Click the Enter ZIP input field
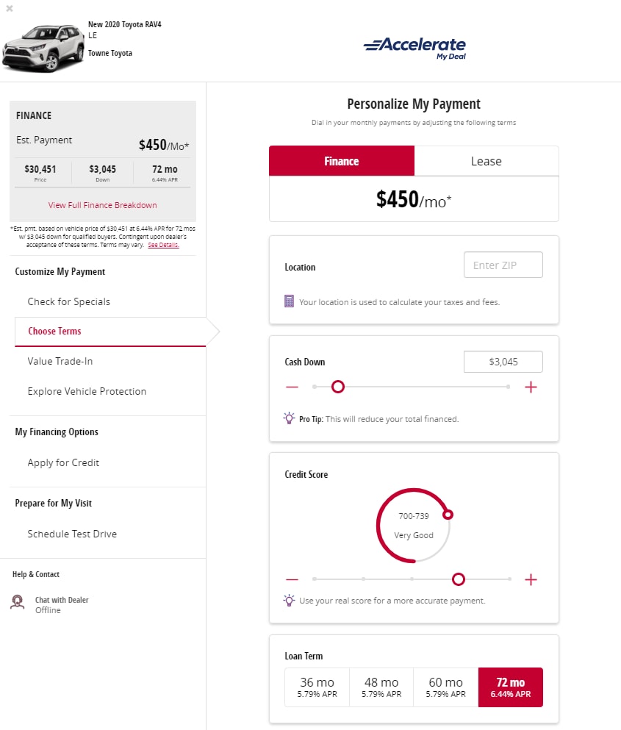The width and height of the screenshot is (621, 730). (503, 265)
